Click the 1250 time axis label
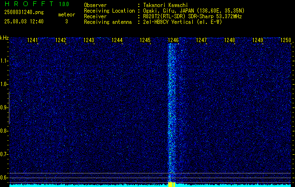 [286, 40]
